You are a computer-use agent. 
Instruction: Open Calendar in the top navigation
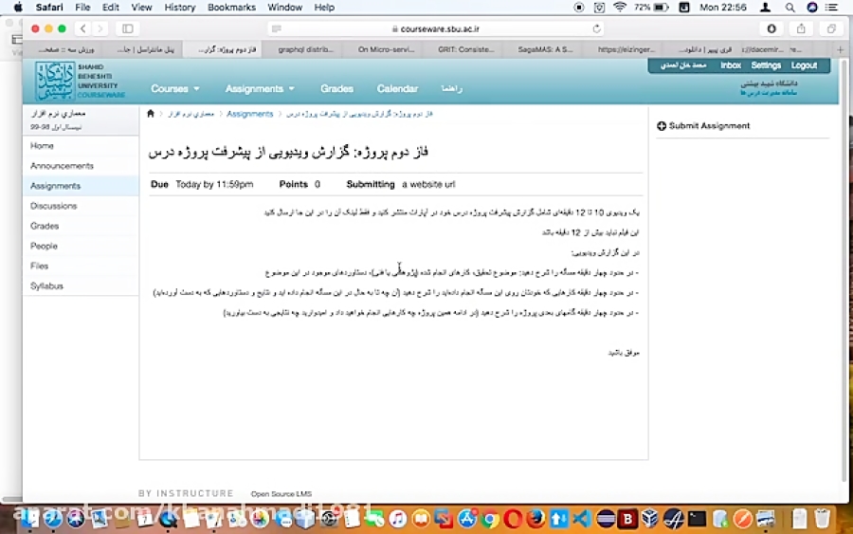397,89
